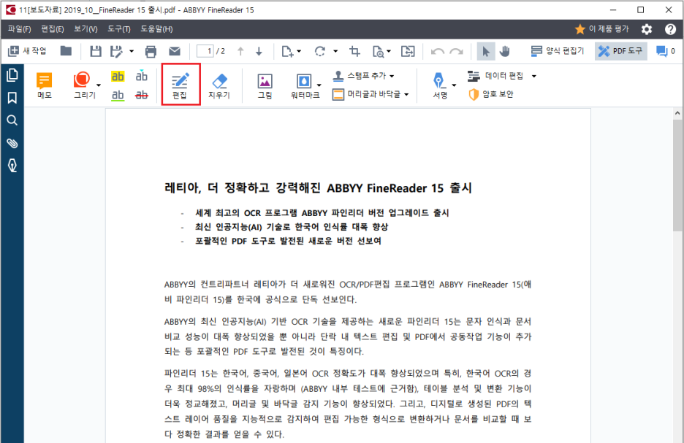
Task: Open the Edit (편집) menu
Action: [x=53, y=29]
